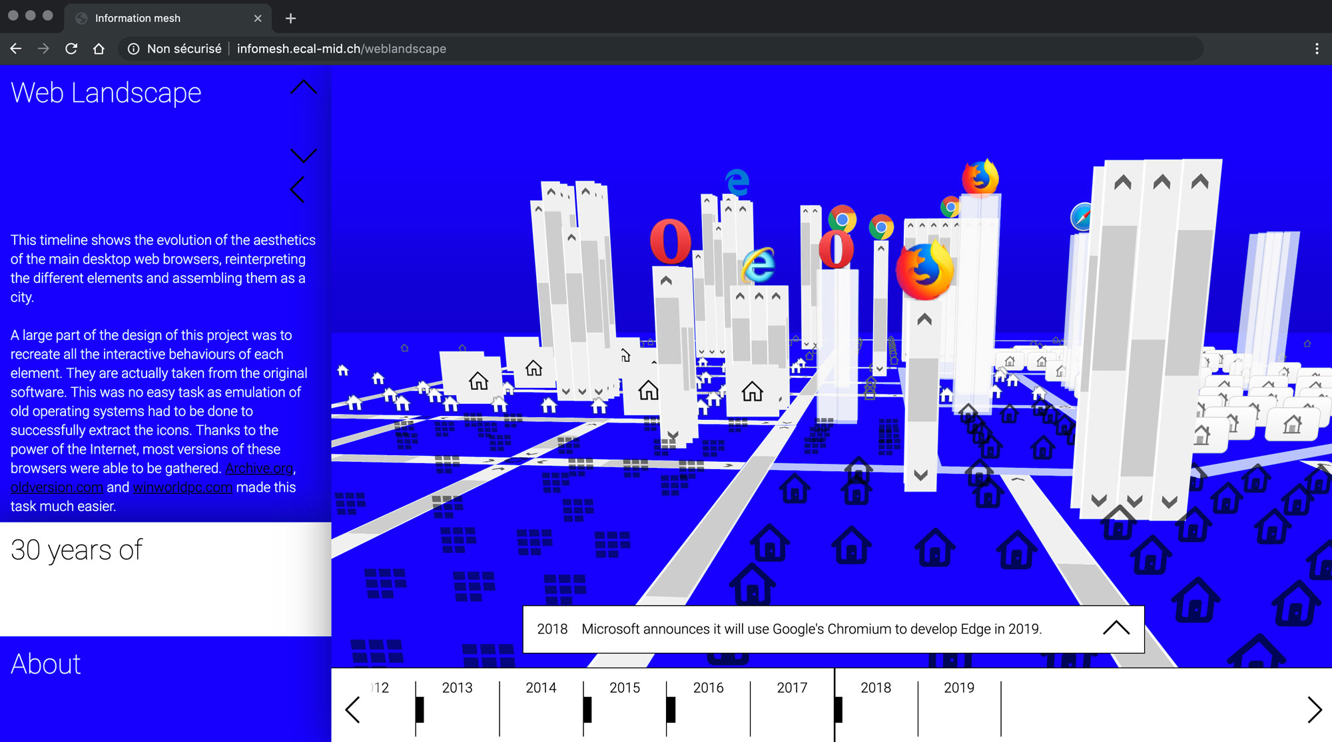Image resolution: width=1332 pixels, height=742 pixels.
Task: Click the Safari compass icon
Action: (x=1082, y=218)
